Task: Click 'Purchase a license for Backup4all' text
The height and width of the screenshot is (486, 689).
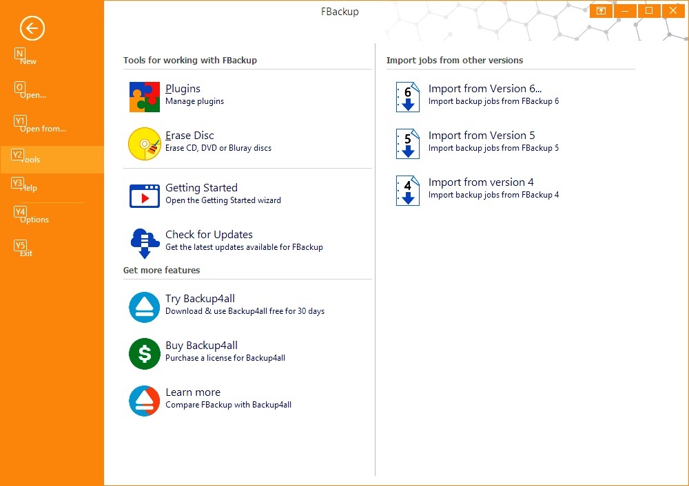Action: [225, 358]
